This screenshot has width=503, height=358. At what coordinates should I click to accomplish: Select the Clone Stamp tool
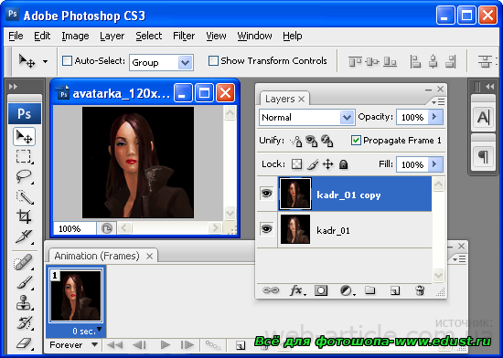(x=24, y=302)
